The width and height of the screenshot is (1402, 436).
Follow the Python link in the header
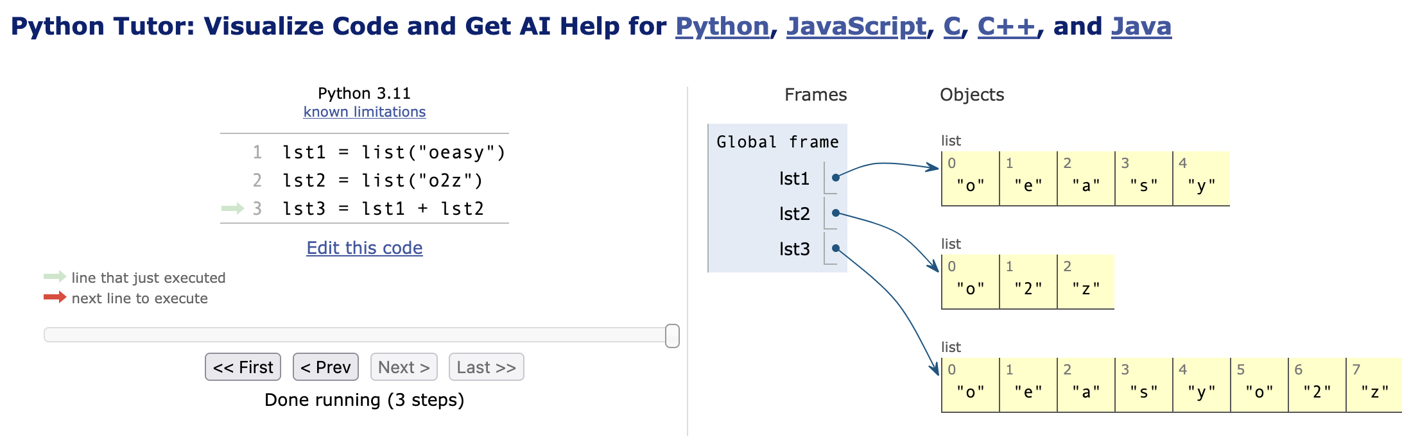[722, 26]
